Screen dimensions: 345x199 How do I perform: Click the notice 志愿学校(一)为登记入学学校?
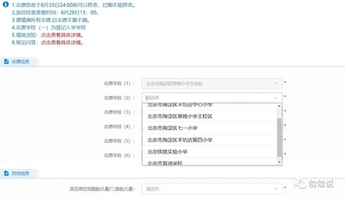point(49,27)
